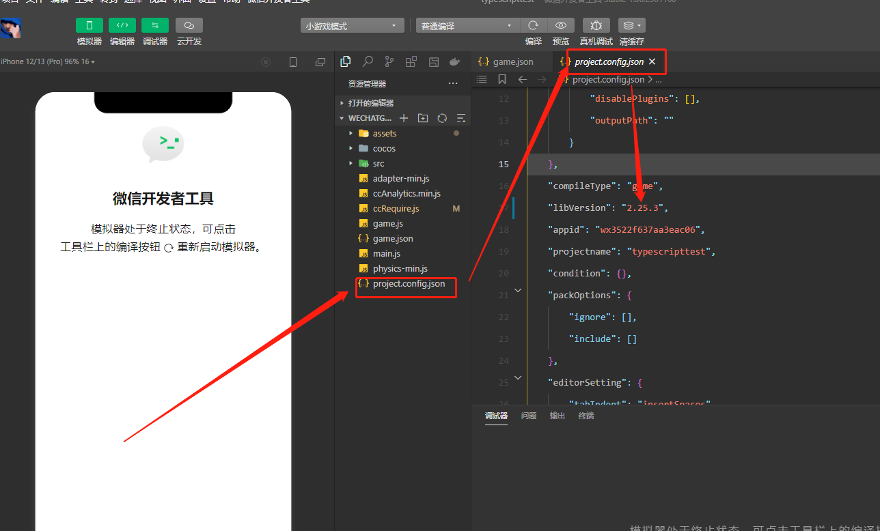880x531 pixels.
Task: Open game.json in the file tree
Action: coord(403,238)
